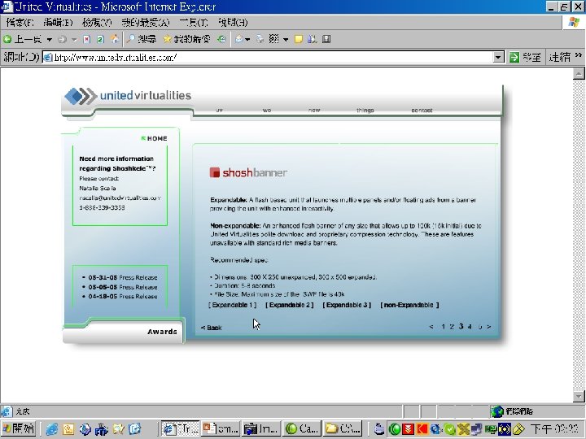Click the green Go button
The image size is (586, 439).
click(x=525, y=57)
